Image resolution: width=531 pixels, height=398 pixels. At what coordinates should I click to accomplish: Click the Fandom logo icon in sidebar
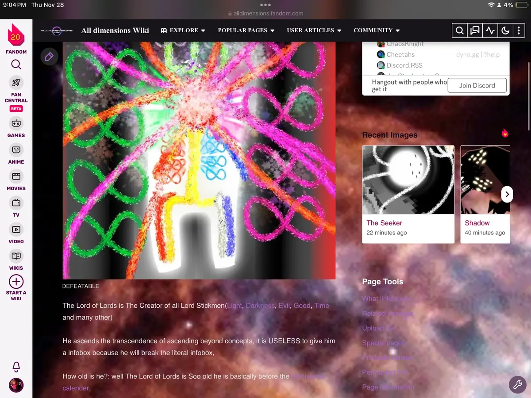tap(16, 36)
